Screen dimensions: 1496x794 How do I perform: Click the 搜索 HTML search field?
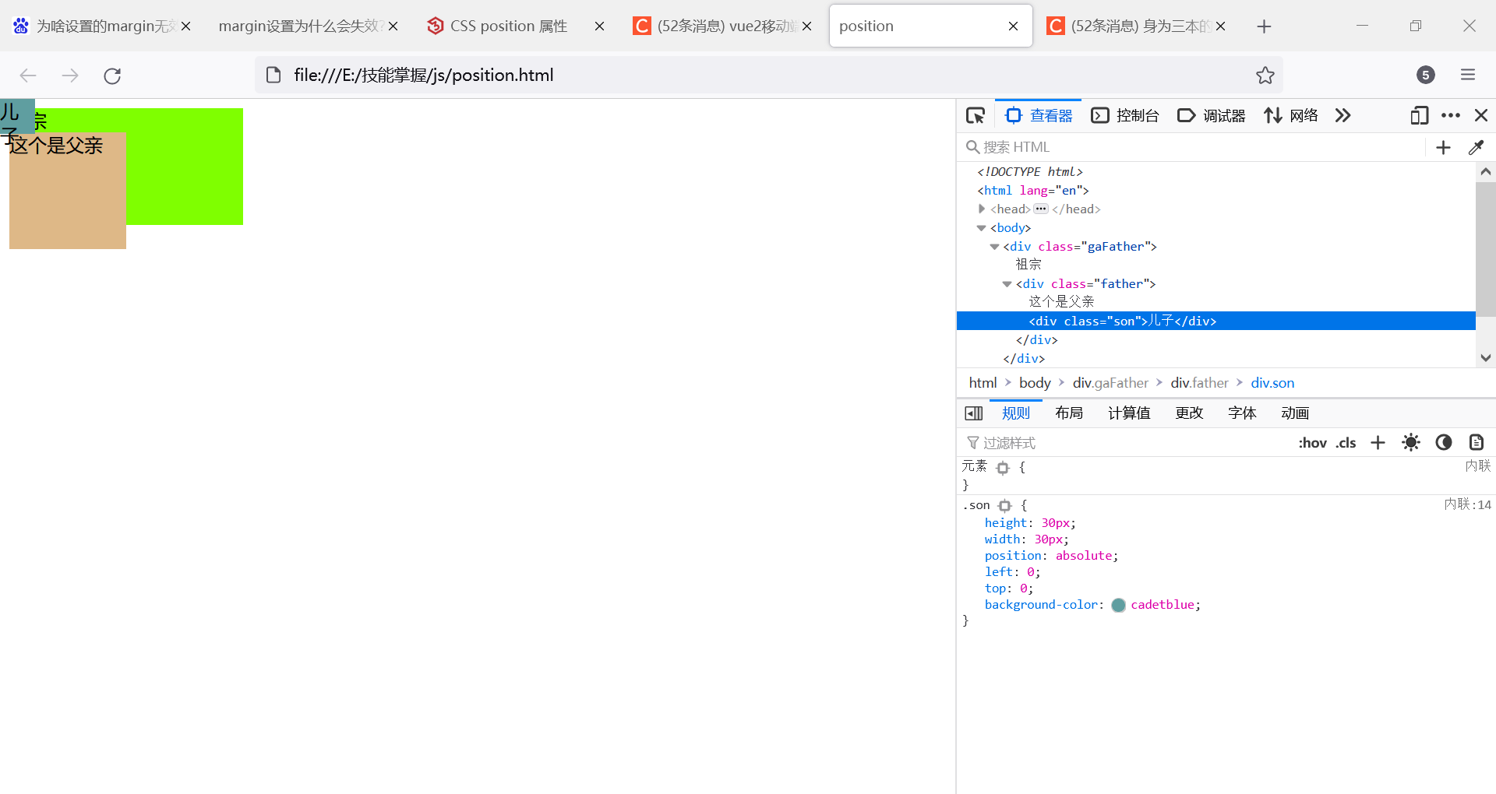point(1091,147)
